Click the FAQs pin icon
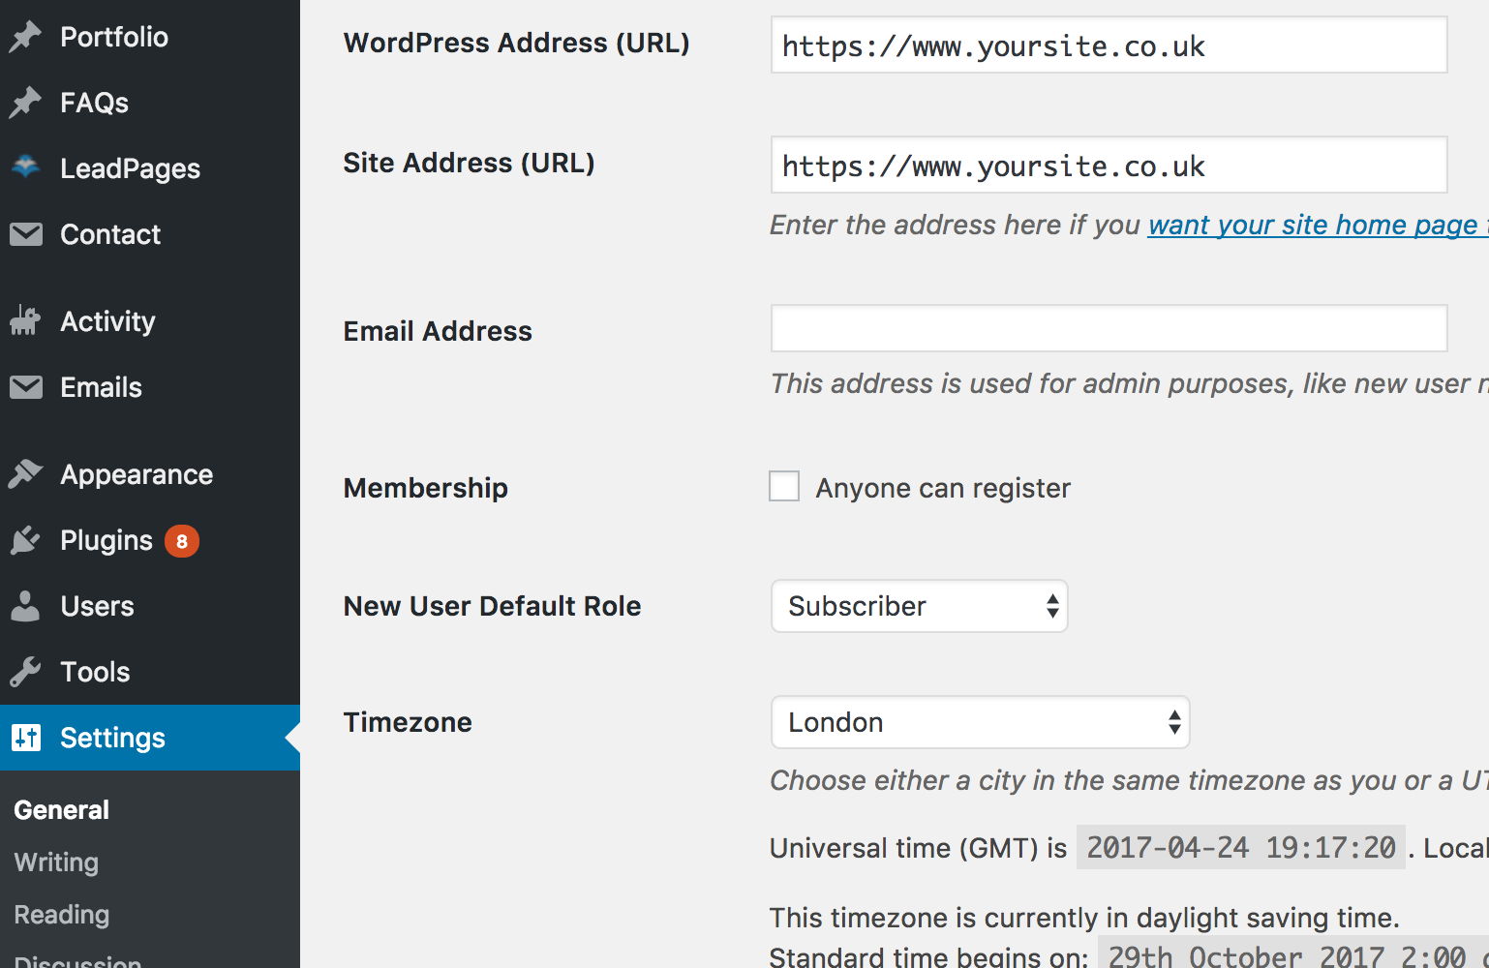This screenshot has width=1489, height=968. 25,103
